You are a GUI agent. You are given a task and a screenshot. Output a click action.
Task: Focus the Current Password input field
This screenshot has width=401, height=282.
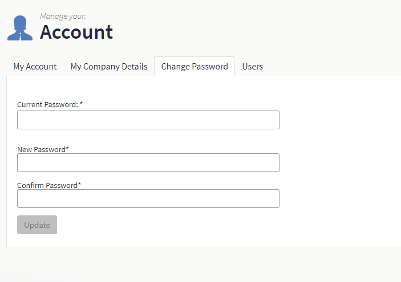tap(148, 120)
